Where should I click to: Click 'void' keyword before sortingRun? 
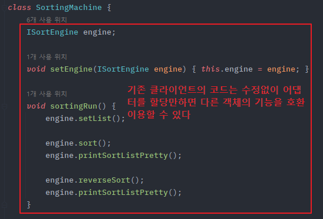(36, 106)
